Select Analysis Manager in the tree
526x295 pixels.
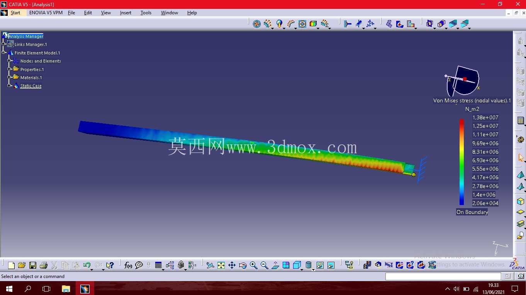pyautogui.click(x=26, y=36)
